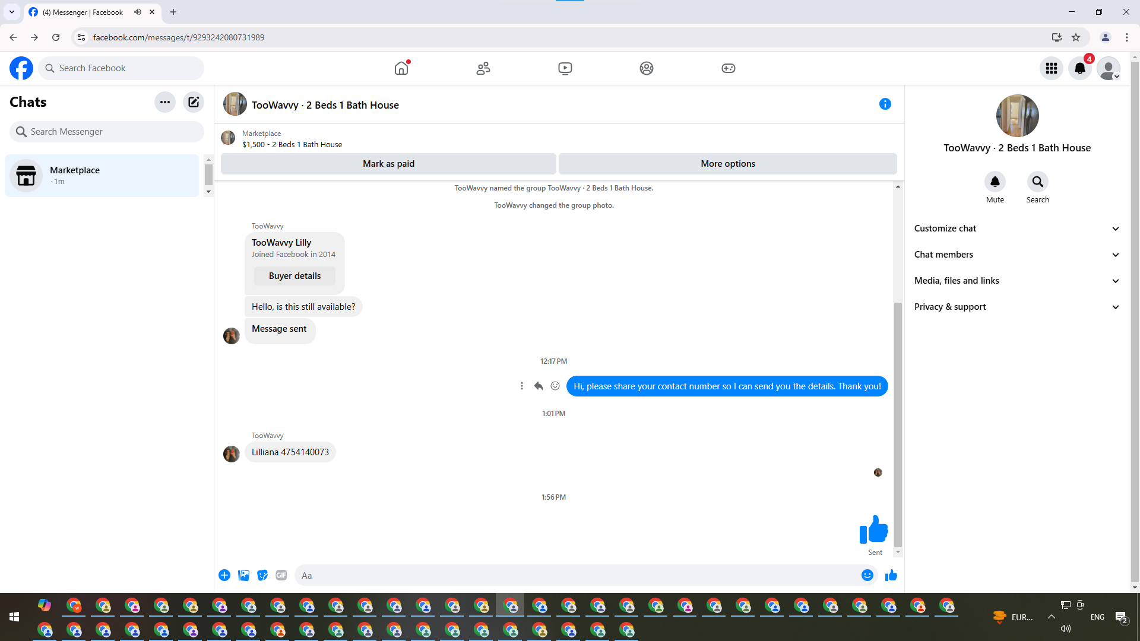Click the compose new message icon
This screenshot has width=1140, height=641.
pos(194,102)
